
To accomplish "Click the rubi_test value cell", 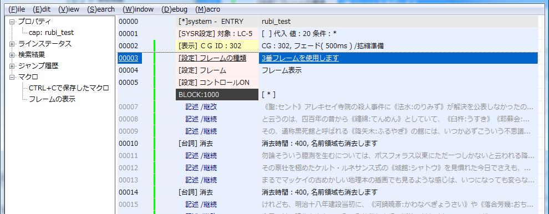I will 399,22.
